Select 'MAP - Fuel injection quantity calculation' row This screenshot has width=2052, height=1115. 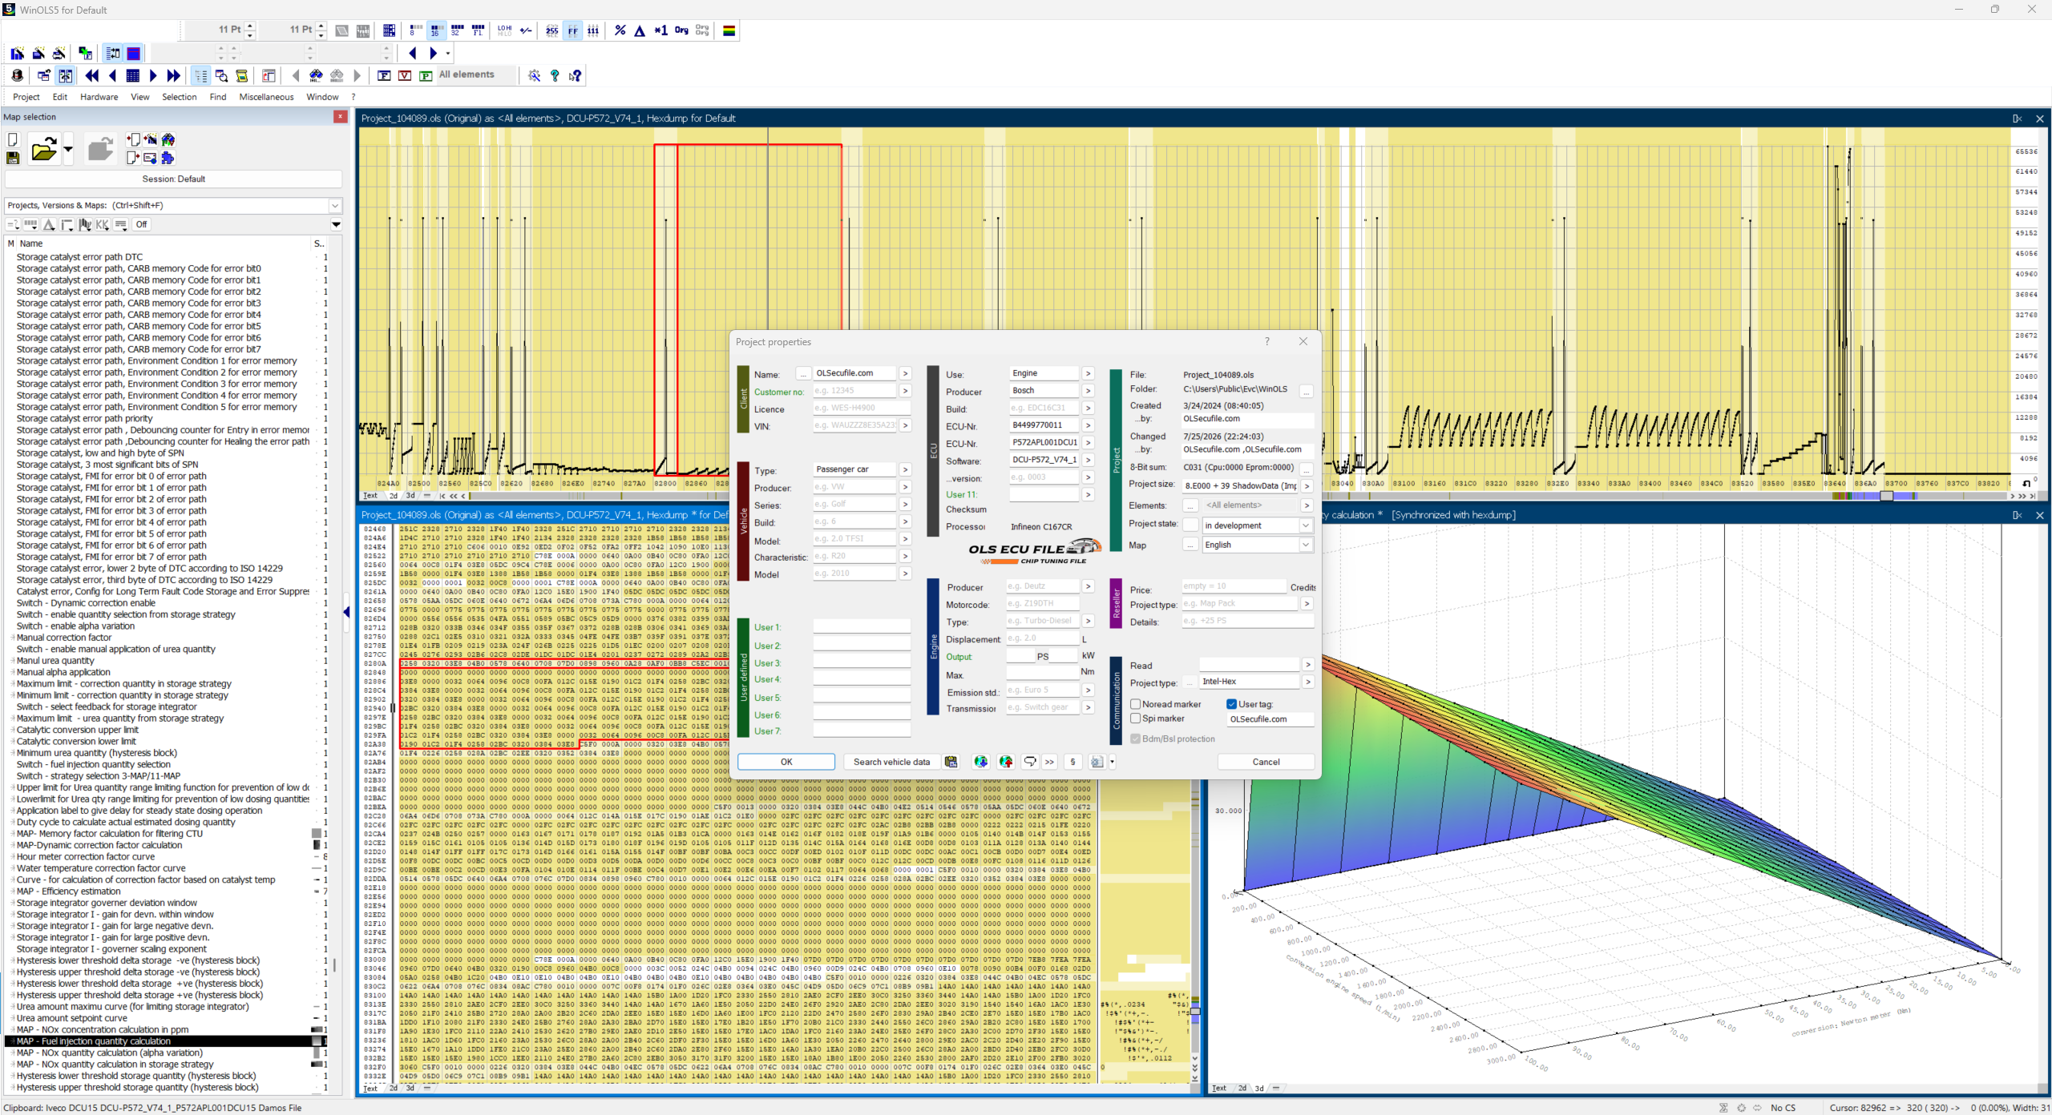[164, 1041]
